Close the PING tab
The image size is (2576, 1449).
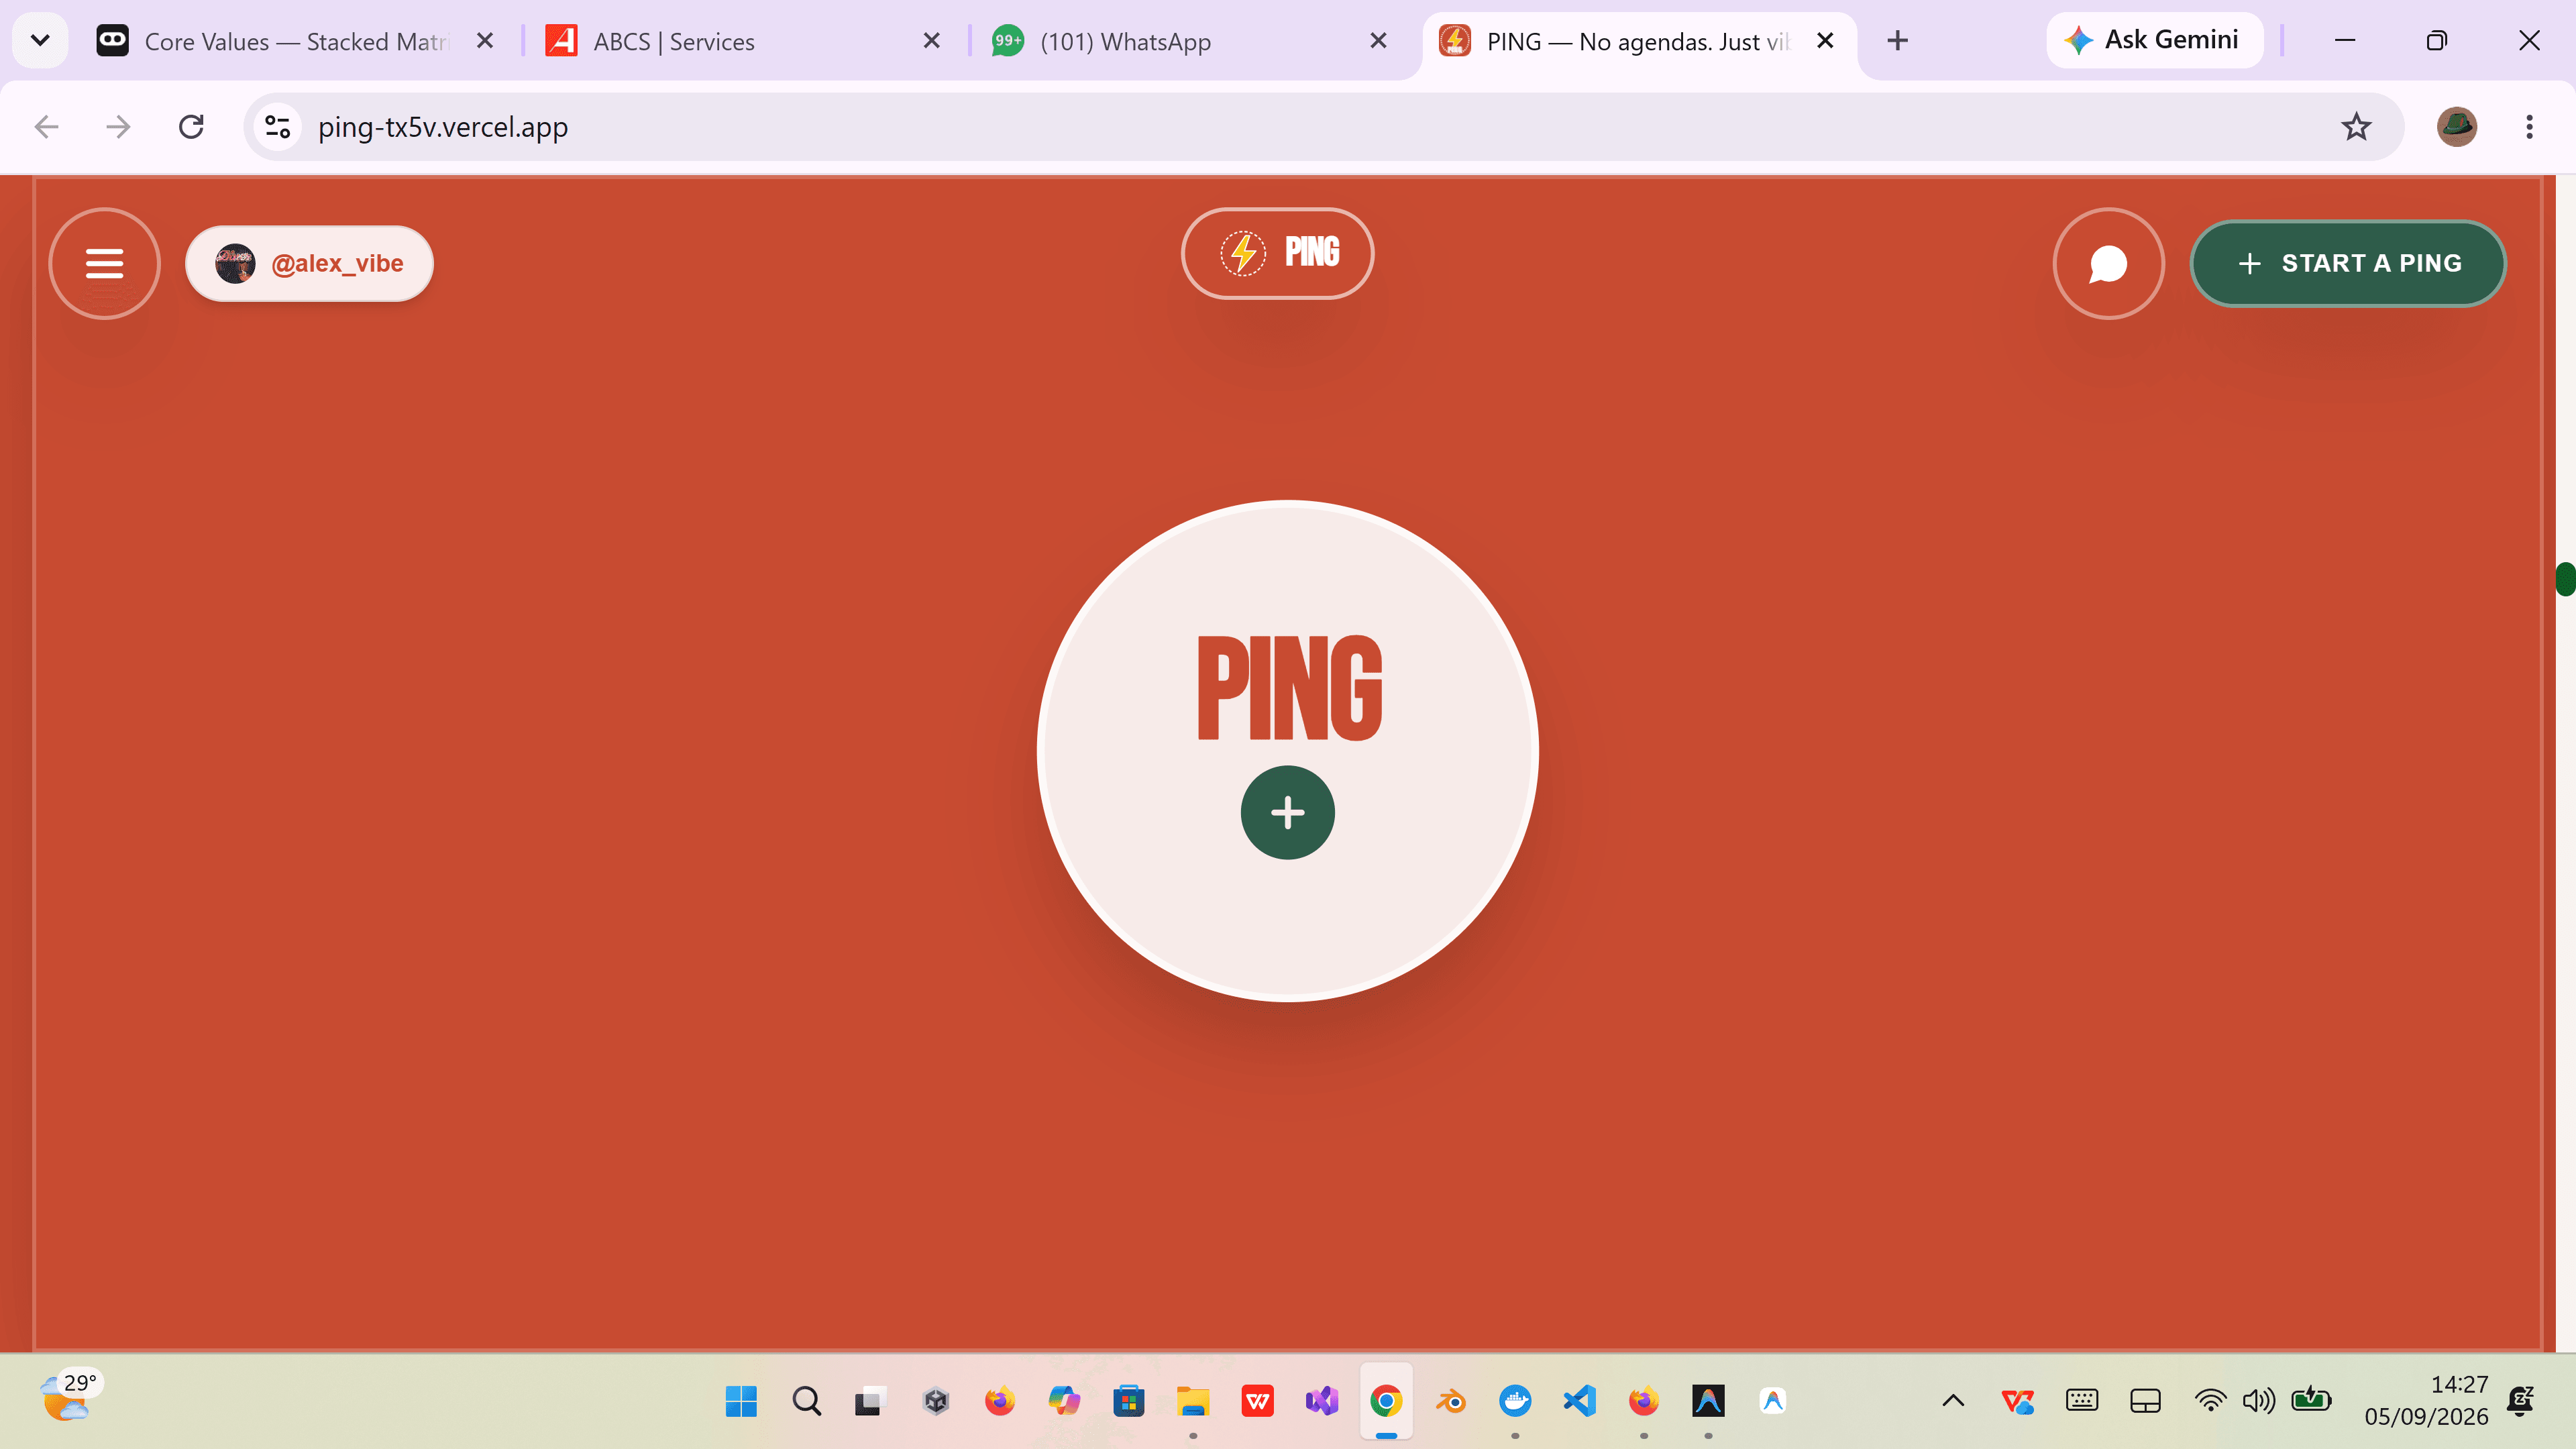click(x=1825, y=41)
